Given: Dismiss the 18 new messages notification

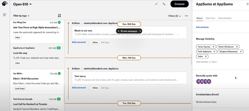Looking at the screenshot, I should pyautogui.click(x=140, y=31).
